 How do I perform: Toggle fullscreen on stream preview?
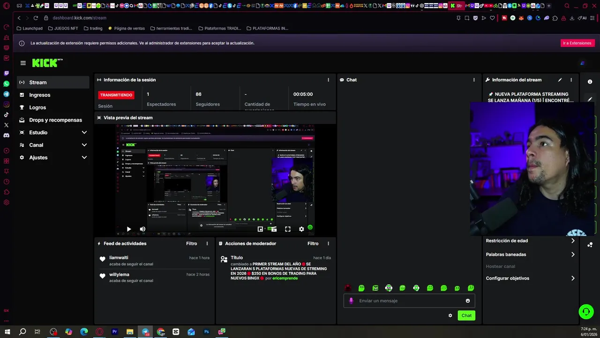[288, 229]
